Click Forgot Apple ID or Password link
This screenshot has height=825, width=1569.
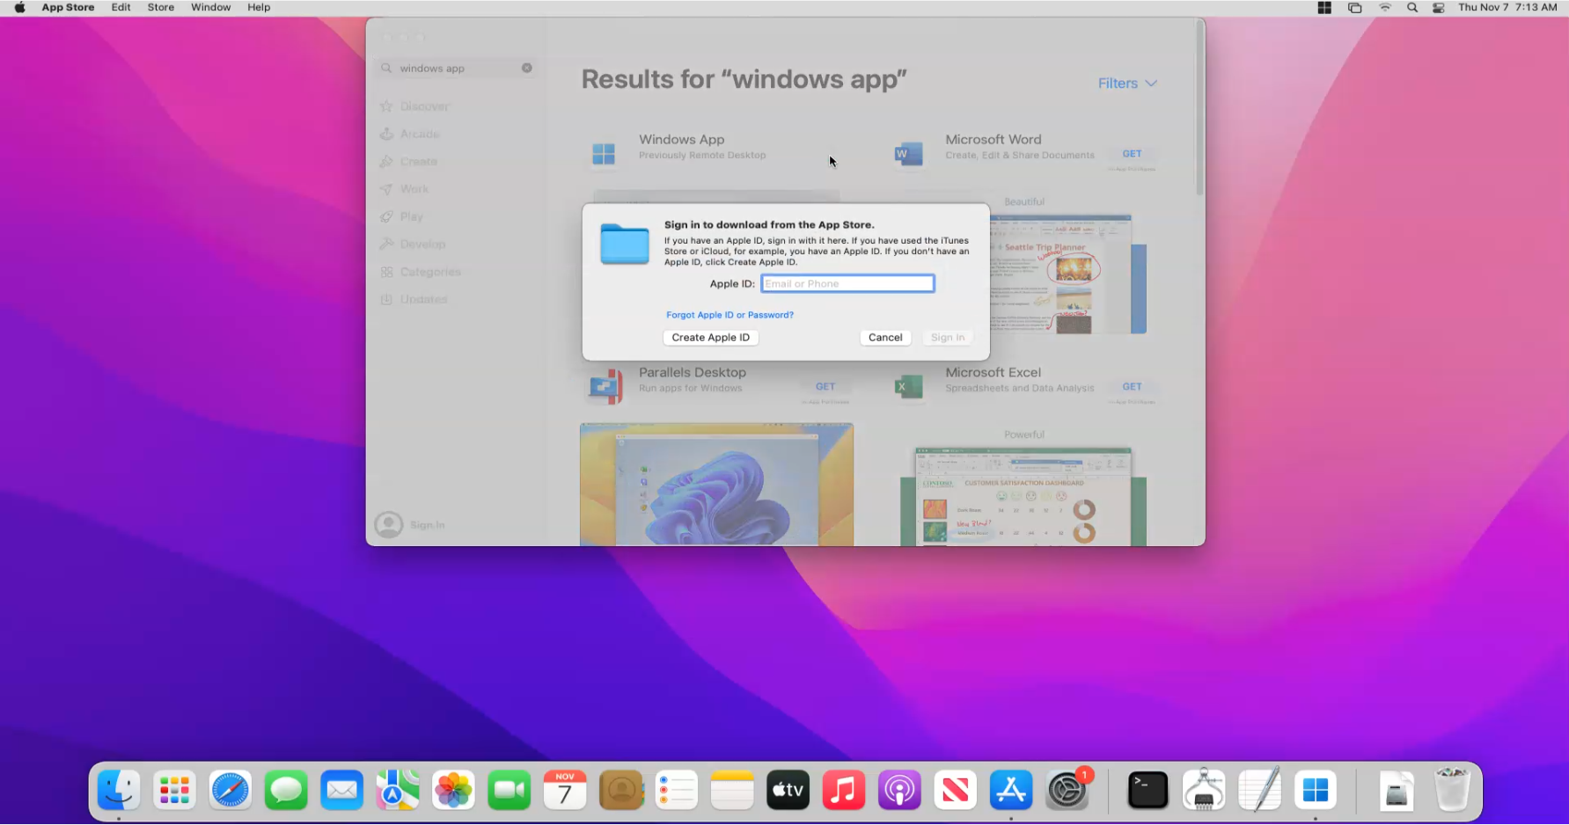point(730,315)
